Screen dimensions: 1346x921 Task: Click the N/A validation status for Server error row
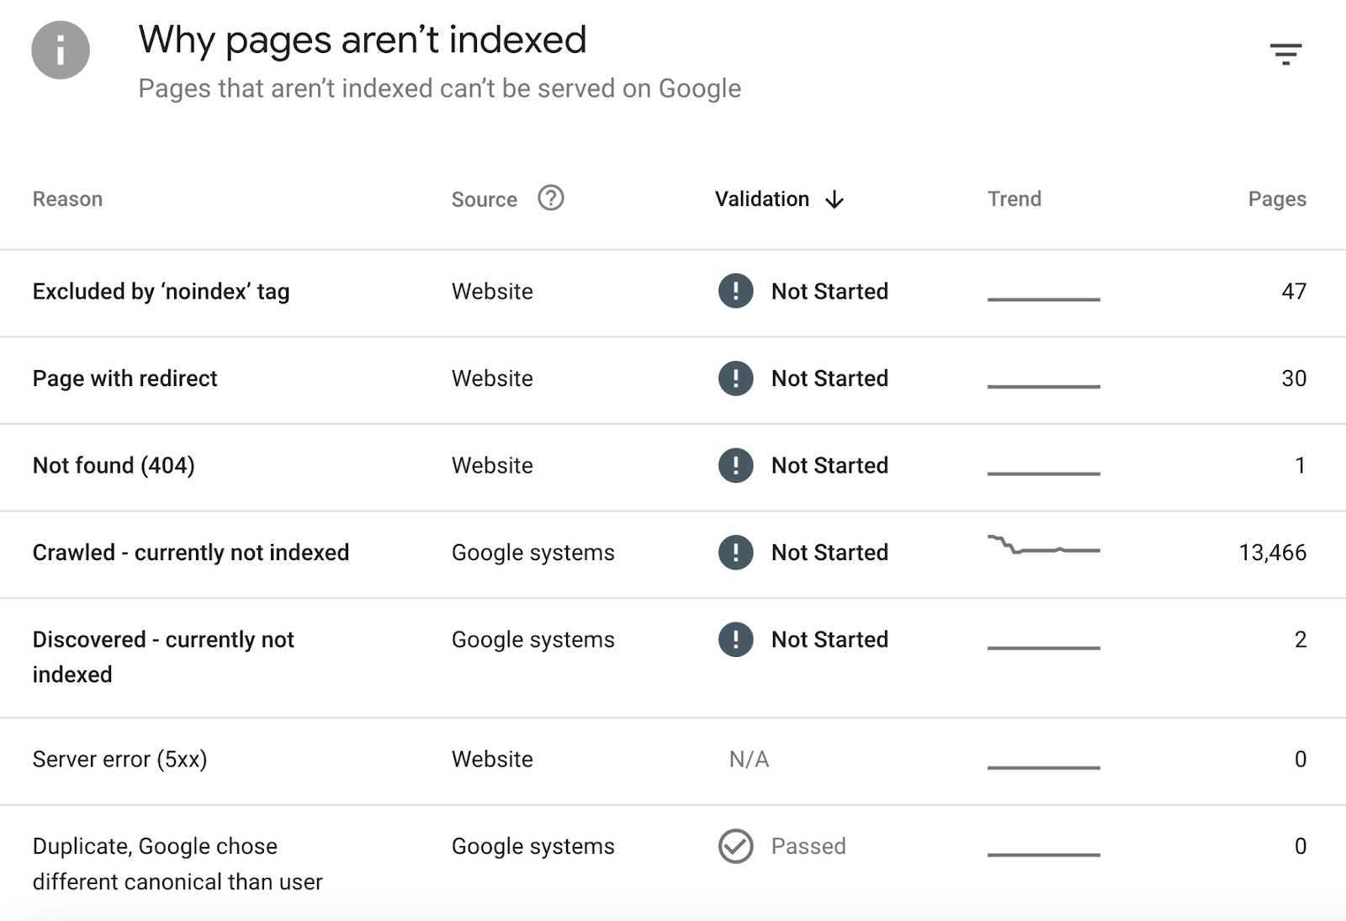(x=747, y=760)
